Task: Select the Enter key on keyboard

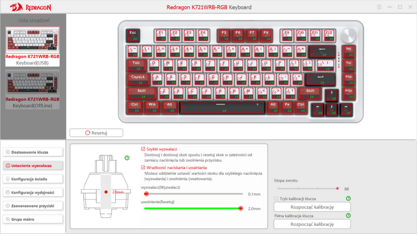Action: click(321, 79)
